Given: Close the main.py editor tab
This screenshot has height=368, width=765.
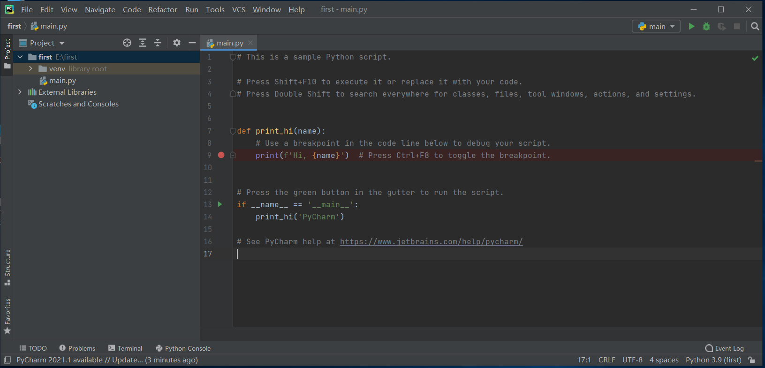Looking at the screenshot, I should pyautogui.click(x=250, y=43).
